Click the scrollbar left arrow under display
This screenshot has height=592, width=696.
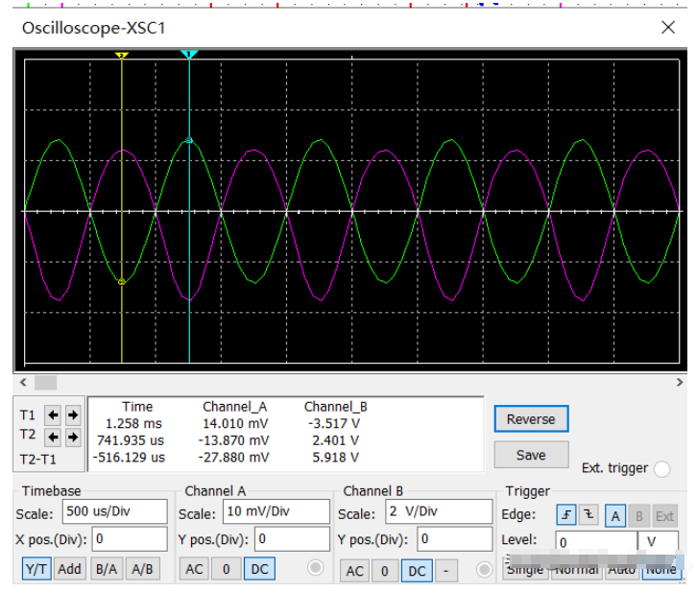[x=24, y=382]
